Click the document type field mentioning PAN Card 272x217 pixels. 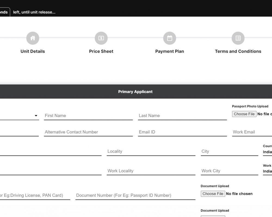coord(35,196)
